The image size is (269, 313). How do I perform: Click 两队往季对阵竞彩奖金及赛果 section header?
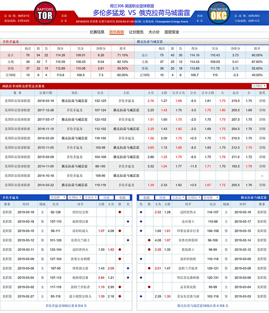pyautogui.click(x=23, y=86)
